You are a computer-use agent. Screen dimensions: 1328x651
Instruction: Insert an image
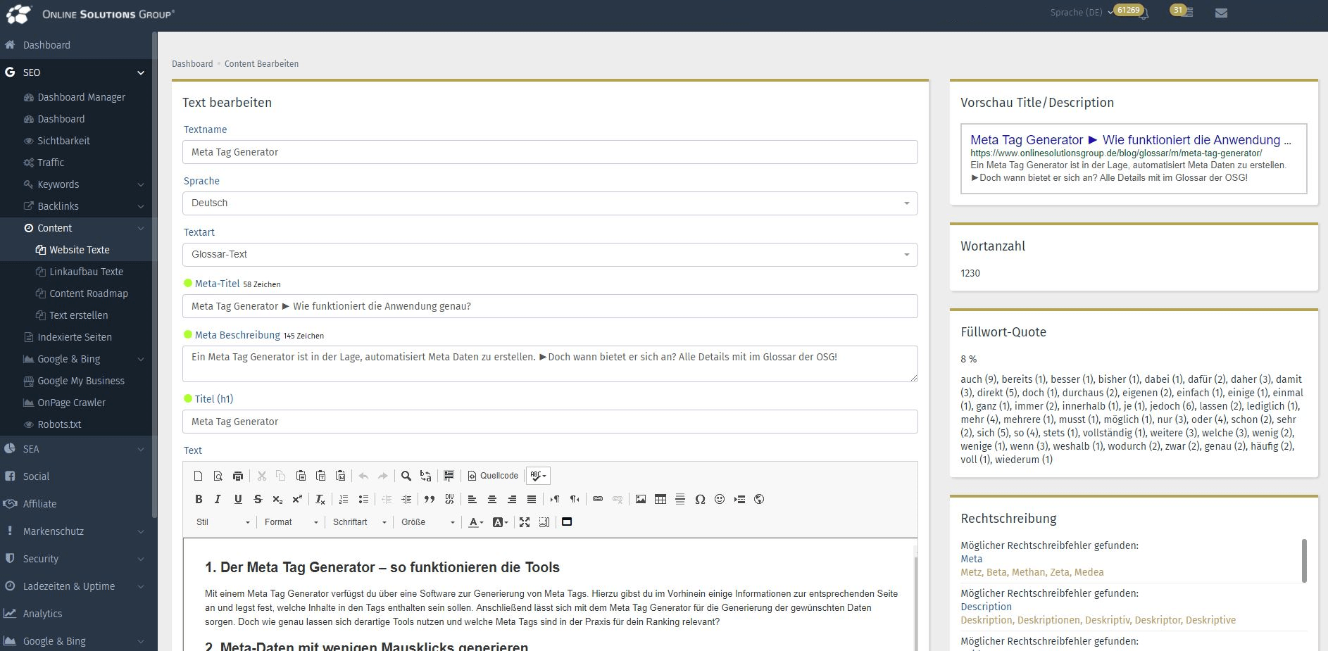click(x=641, y=499)
